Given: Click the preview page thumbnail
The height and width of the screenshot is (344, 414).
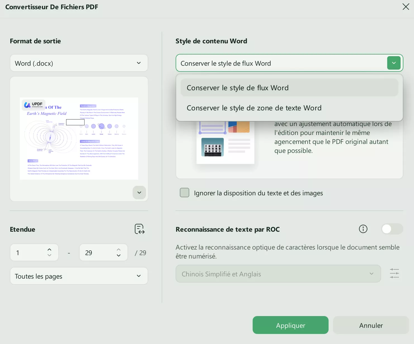Looking at the screenshot, I should [x=79, y=138].
